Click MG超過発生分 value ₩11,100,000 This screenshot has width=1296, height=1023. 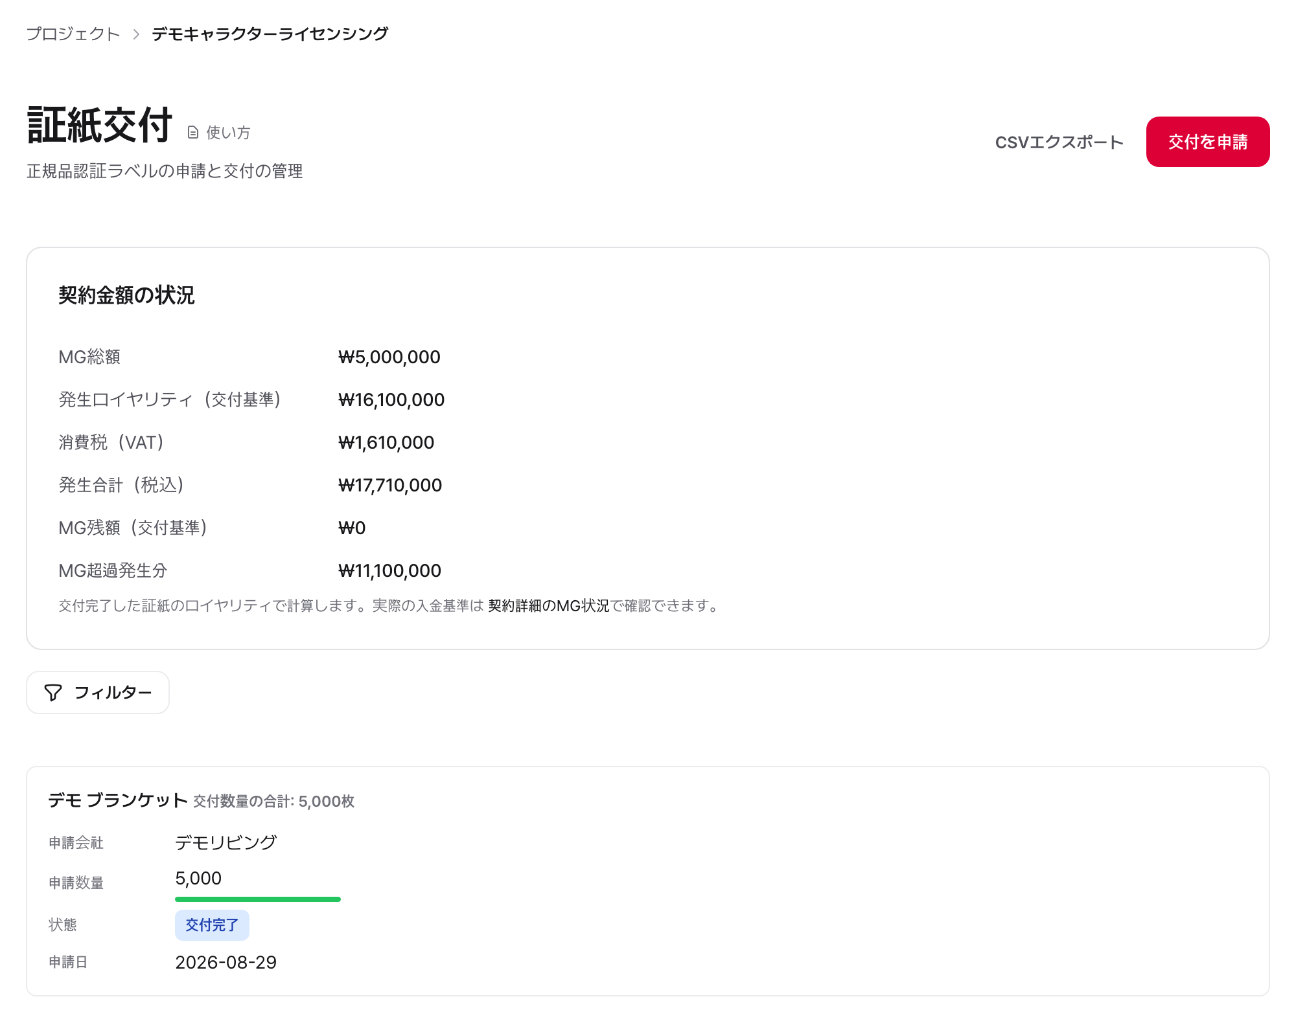(390, 570)
